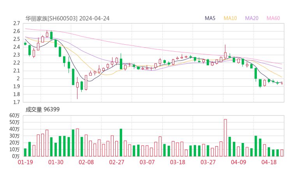Click the 01-30 date label
This screenshot has height=171, width=288.
click(56, 162)
